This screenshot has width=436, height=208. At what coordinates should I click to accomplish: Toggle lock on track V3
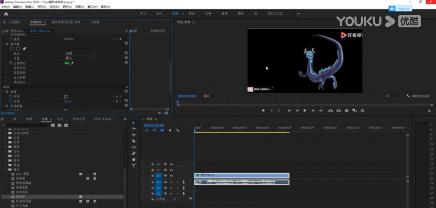click(x=152, y=164)
